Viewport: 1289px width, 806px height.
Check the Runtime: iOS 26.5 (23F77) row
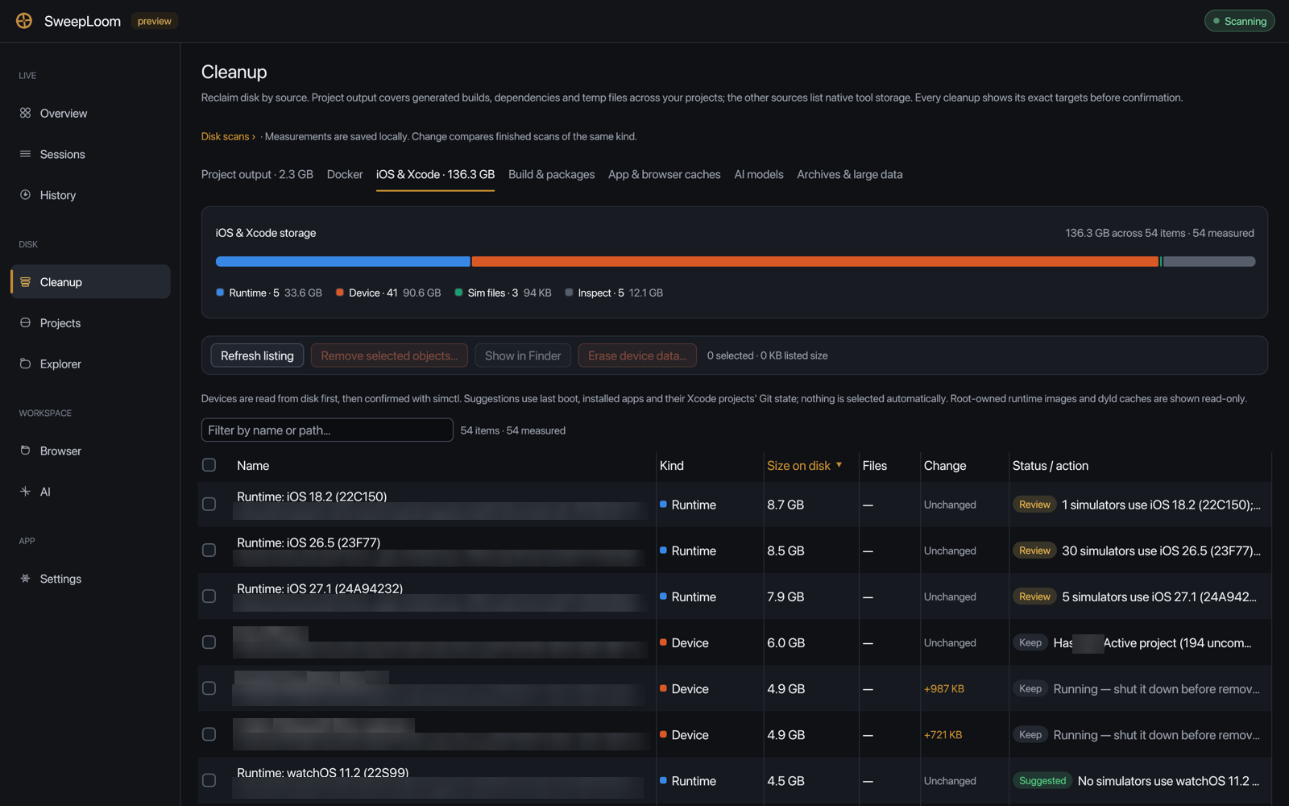click(x=209, y=550)
